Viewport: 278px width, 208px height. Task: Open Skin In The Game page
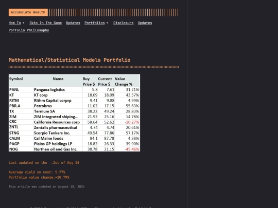(x=46, y=23)
